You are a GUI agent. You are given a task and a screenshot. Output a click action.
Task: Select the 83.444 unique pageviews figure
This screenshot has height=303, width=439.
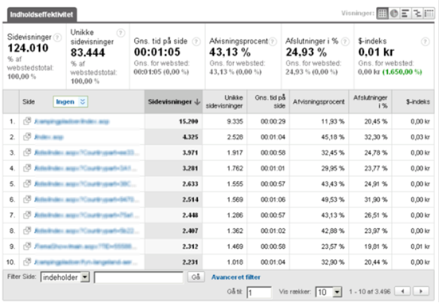pos(88,53)
